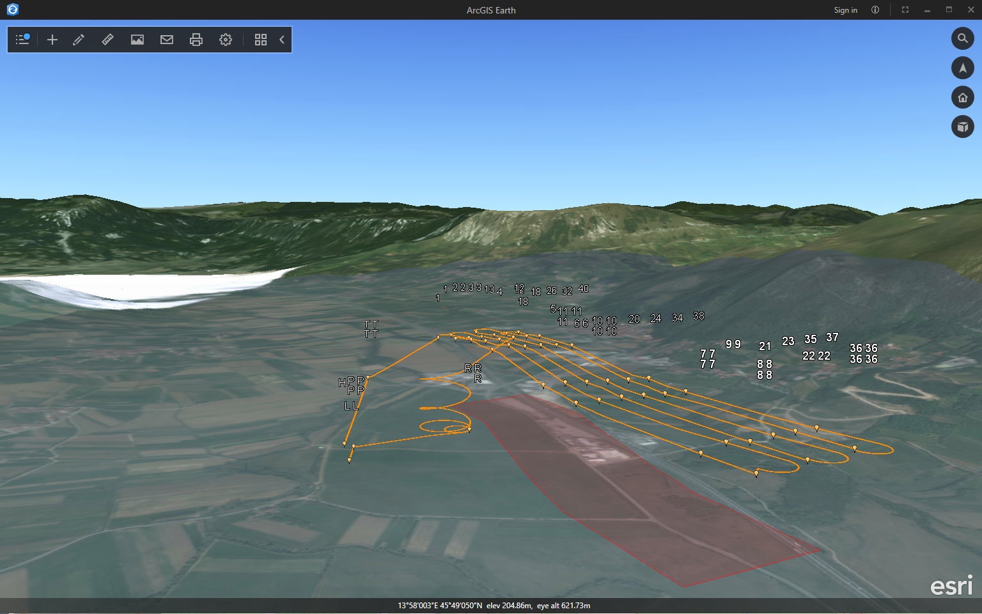Return to the home view
The width and height of the screenshot is (982, 614).
pyautogui.click(x=962, y=97)
